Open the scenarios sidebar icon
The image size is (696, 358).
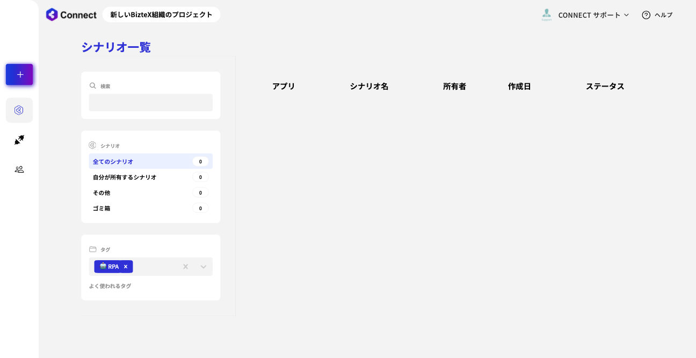click(x=19, y=110)
